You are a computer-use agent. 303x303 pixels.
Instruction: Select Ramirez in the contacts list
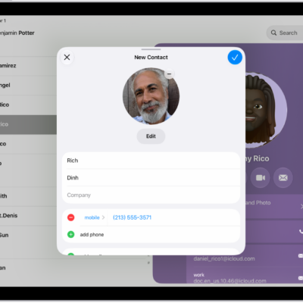tap(28, 66)
